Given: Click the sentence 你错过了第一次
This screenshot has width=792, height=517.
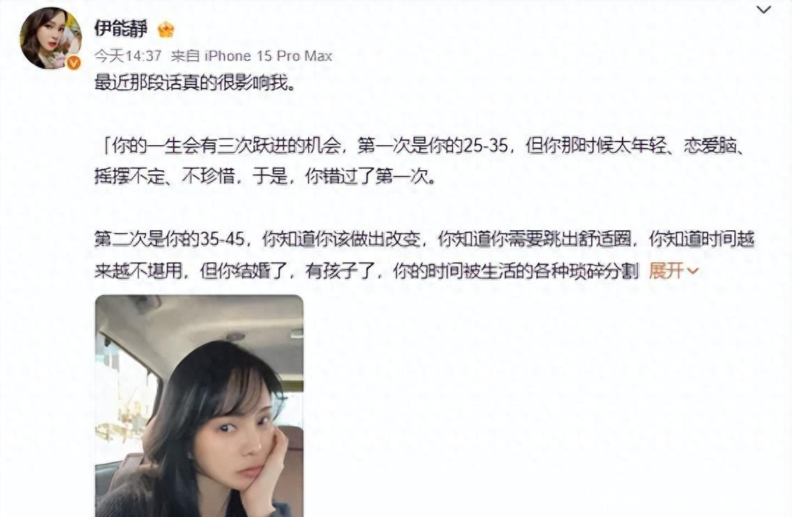Looking at the screenshot, I should click(x=370, y=177).
